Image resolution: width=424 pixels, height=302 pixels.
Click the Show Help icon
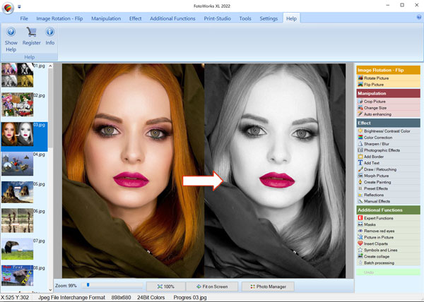(x=11, y=32)
